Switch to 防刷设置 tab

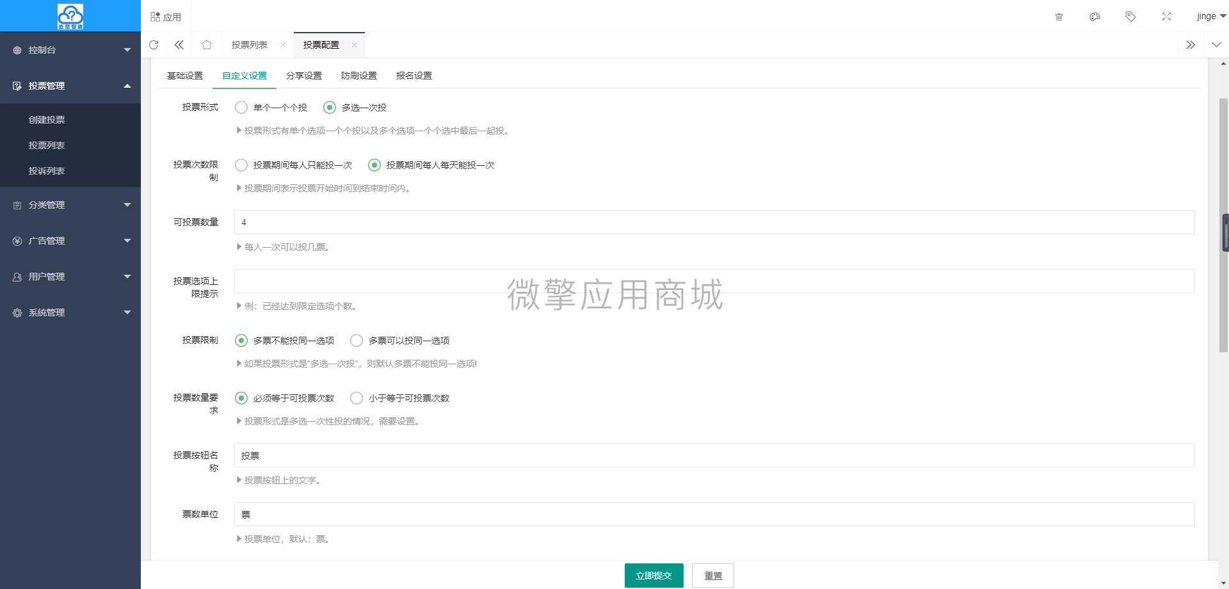359,76
